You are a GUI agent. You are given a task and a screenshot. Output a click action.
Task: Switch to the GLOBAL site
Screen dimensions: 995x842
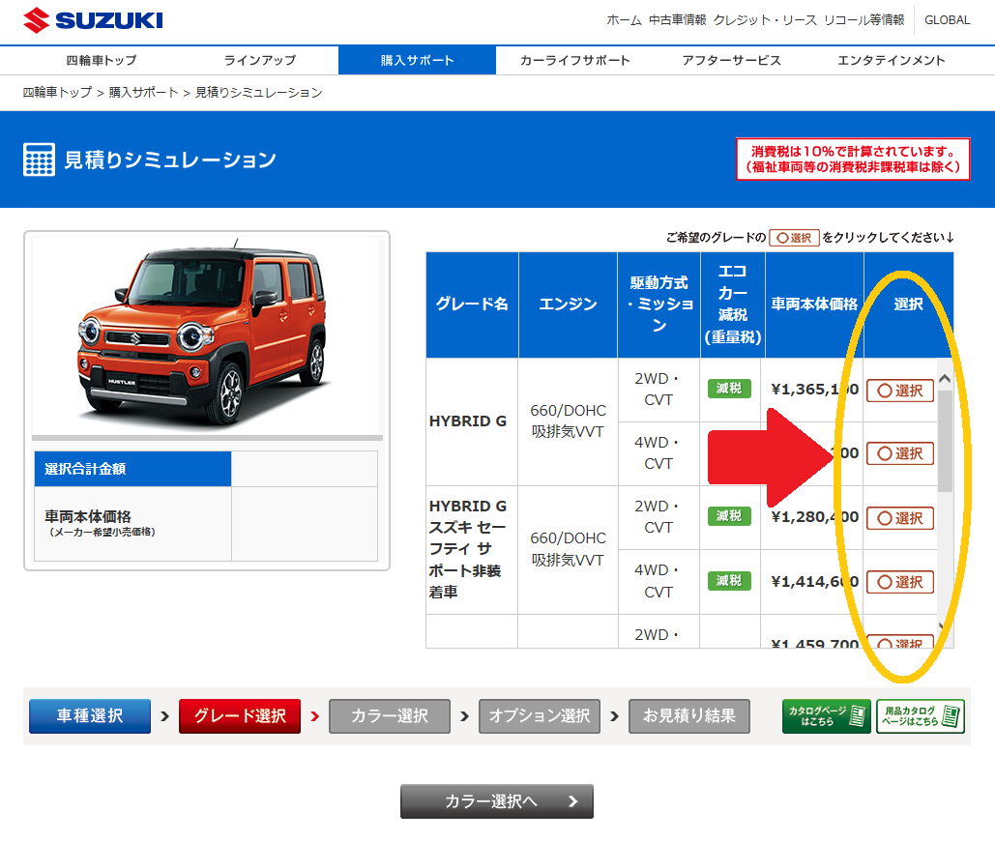point(947,20)
